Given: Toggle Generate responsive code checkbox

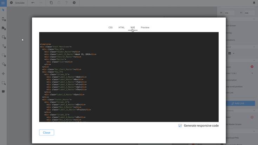Looking at the screenshot, I should click(180, 126).
